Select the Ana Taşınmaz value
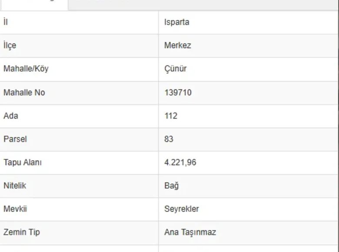The height and width of the screenshot is (252, 339). 190,232
